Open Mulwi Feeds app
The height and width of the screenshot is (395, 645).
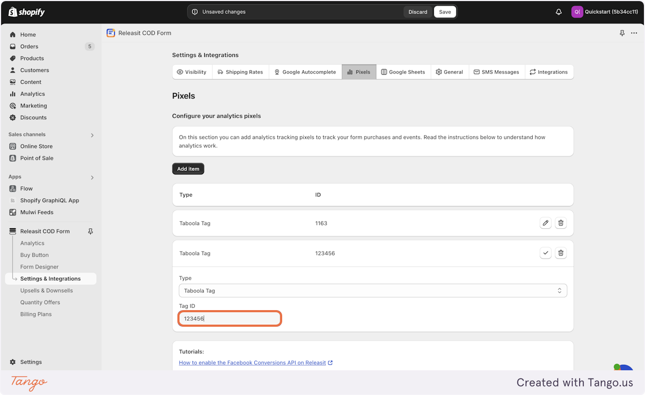(37, 212)
